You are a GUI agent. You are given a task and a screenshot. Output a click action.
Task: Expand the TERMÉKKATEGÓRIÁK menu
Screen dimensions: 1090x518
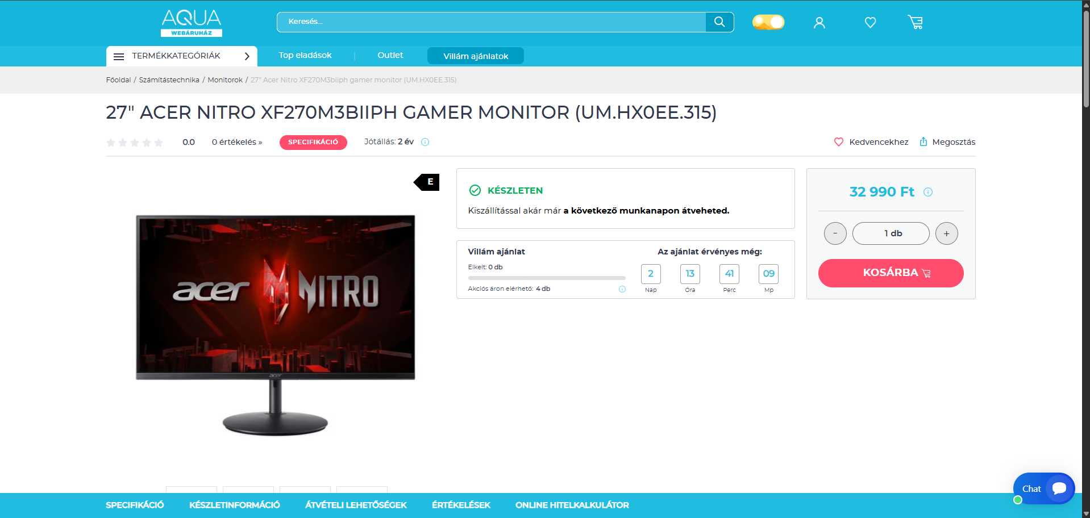pos(181,56)
